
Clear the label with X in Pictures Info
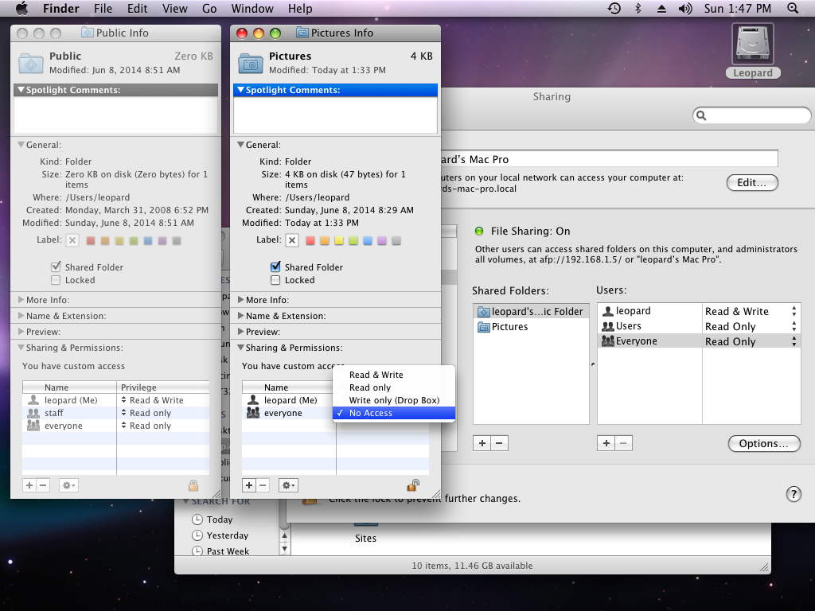tap(292, 240)
